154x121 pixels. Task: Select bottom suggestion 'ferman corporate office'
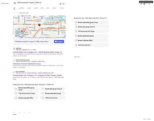click(x=26, y=98)
